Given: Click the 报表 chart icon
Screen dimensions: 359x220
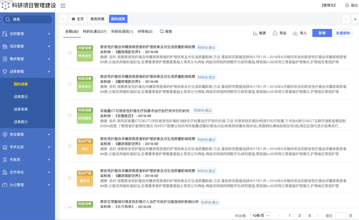Looking at the screenshot, I should click(255, 33).
